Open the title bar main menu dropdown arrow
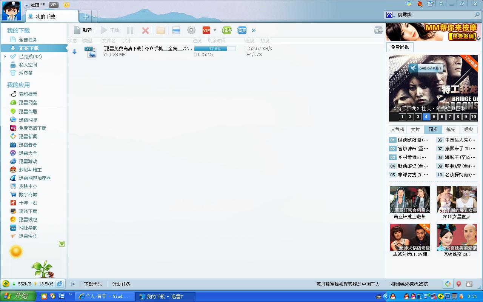This screenshot has height=302, width=483. [x=441, y=4]
